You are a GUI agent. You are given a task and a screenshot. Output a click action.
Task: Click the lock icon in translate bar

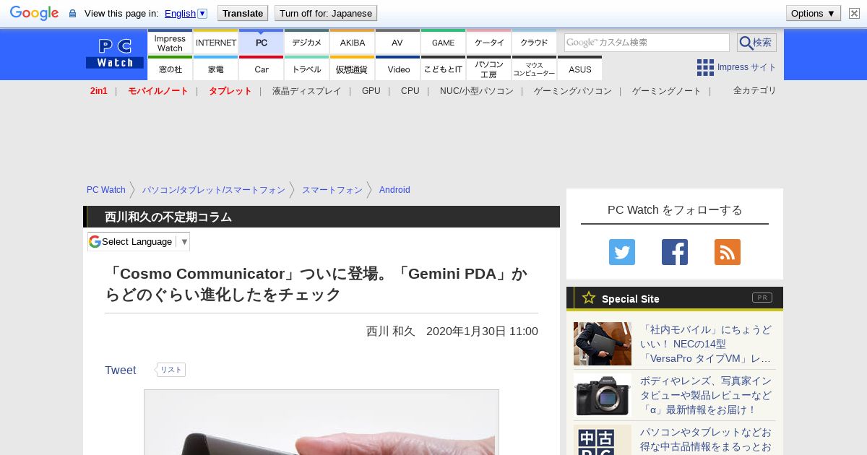point(72,13)
